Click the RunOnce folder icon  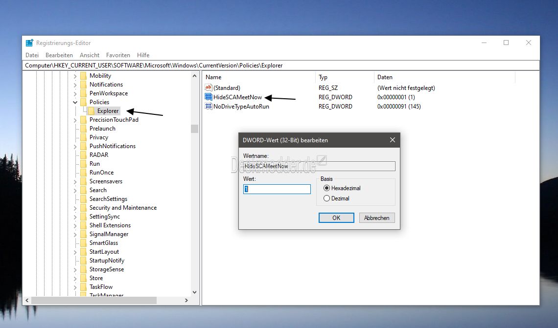83,173
